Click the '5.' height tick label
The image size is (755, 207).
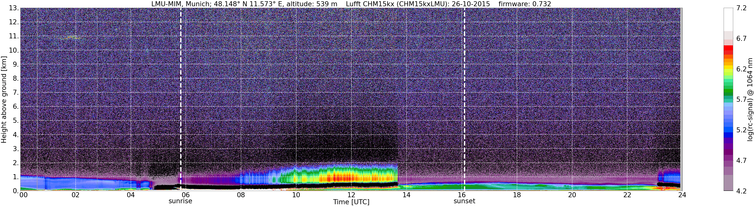point(16,121)
